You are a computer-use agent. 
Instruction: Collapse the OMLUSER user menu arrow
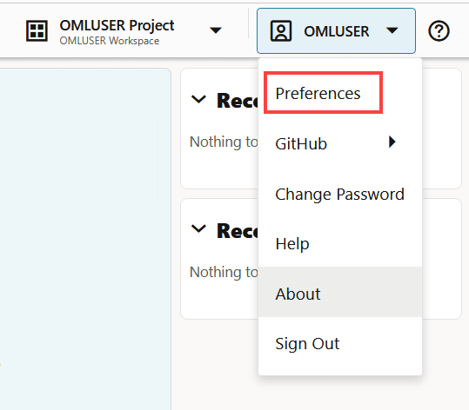(392, 30)
